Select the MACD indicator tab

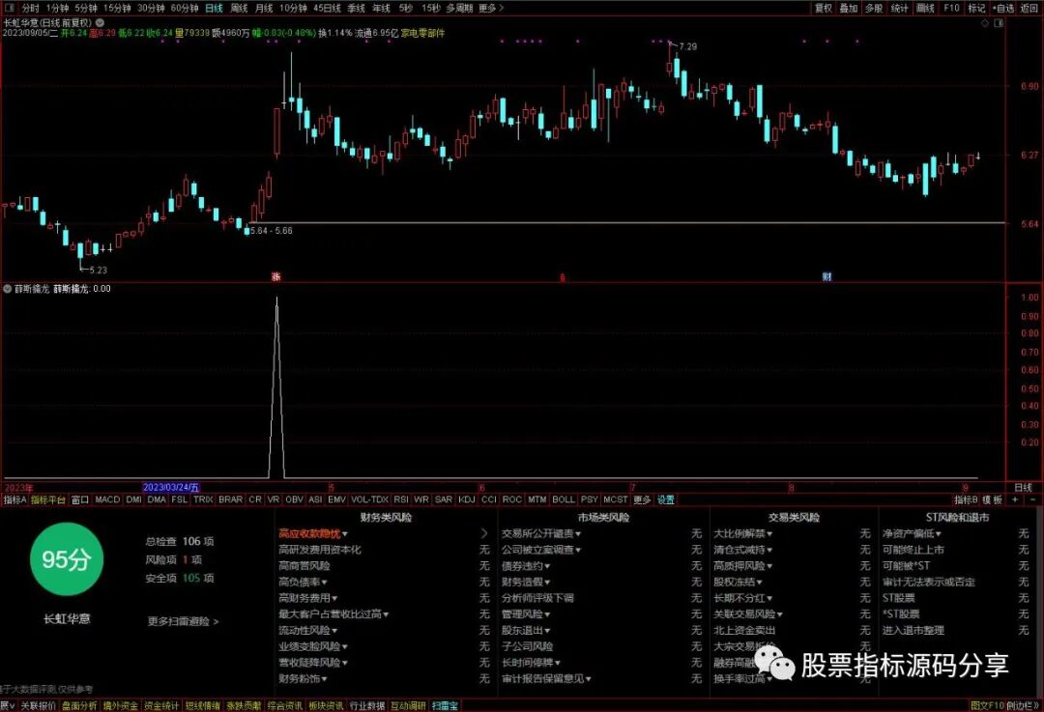[107, 499]
